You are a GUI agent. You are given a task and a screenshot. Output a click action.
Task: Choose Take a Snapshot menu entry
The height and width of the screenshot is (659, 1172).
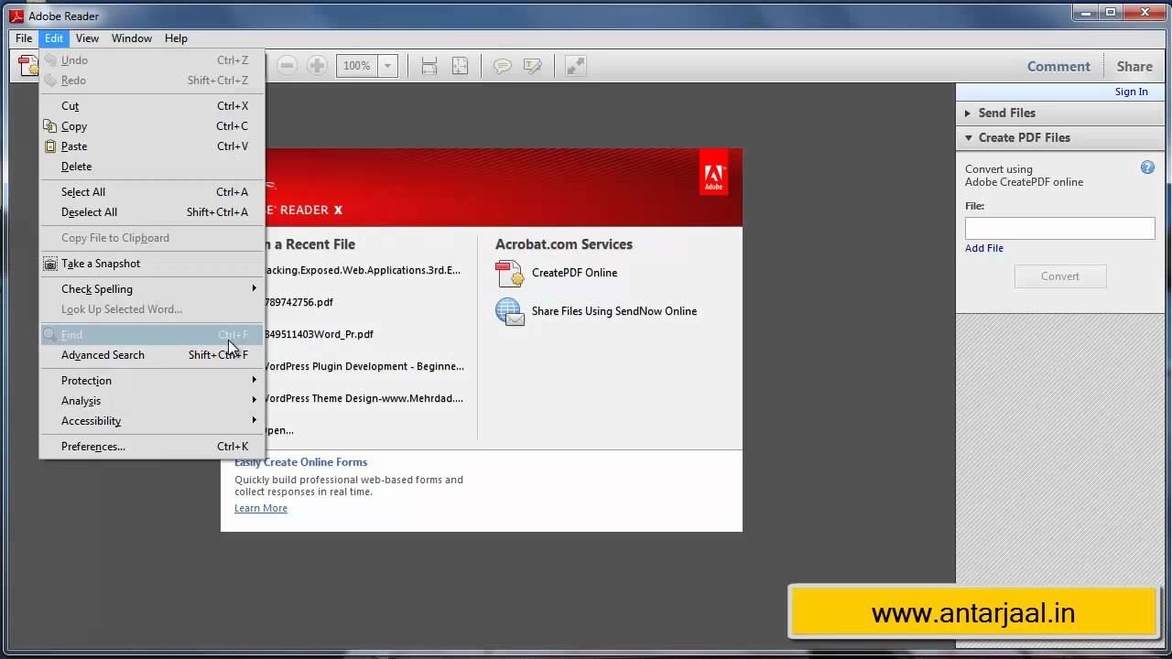click(152, 264)
